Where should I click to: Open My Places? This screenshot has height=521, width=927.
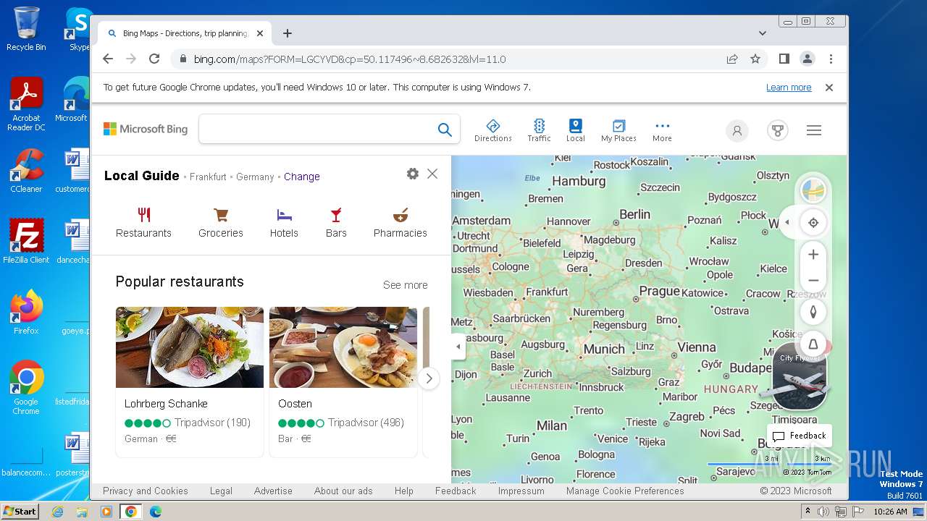tap(618, 130)
